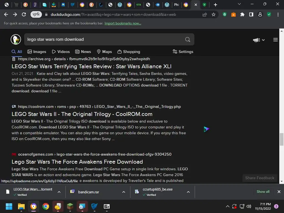
Task: Click the green shield Avast security icon
Action: tap(269, 14)
